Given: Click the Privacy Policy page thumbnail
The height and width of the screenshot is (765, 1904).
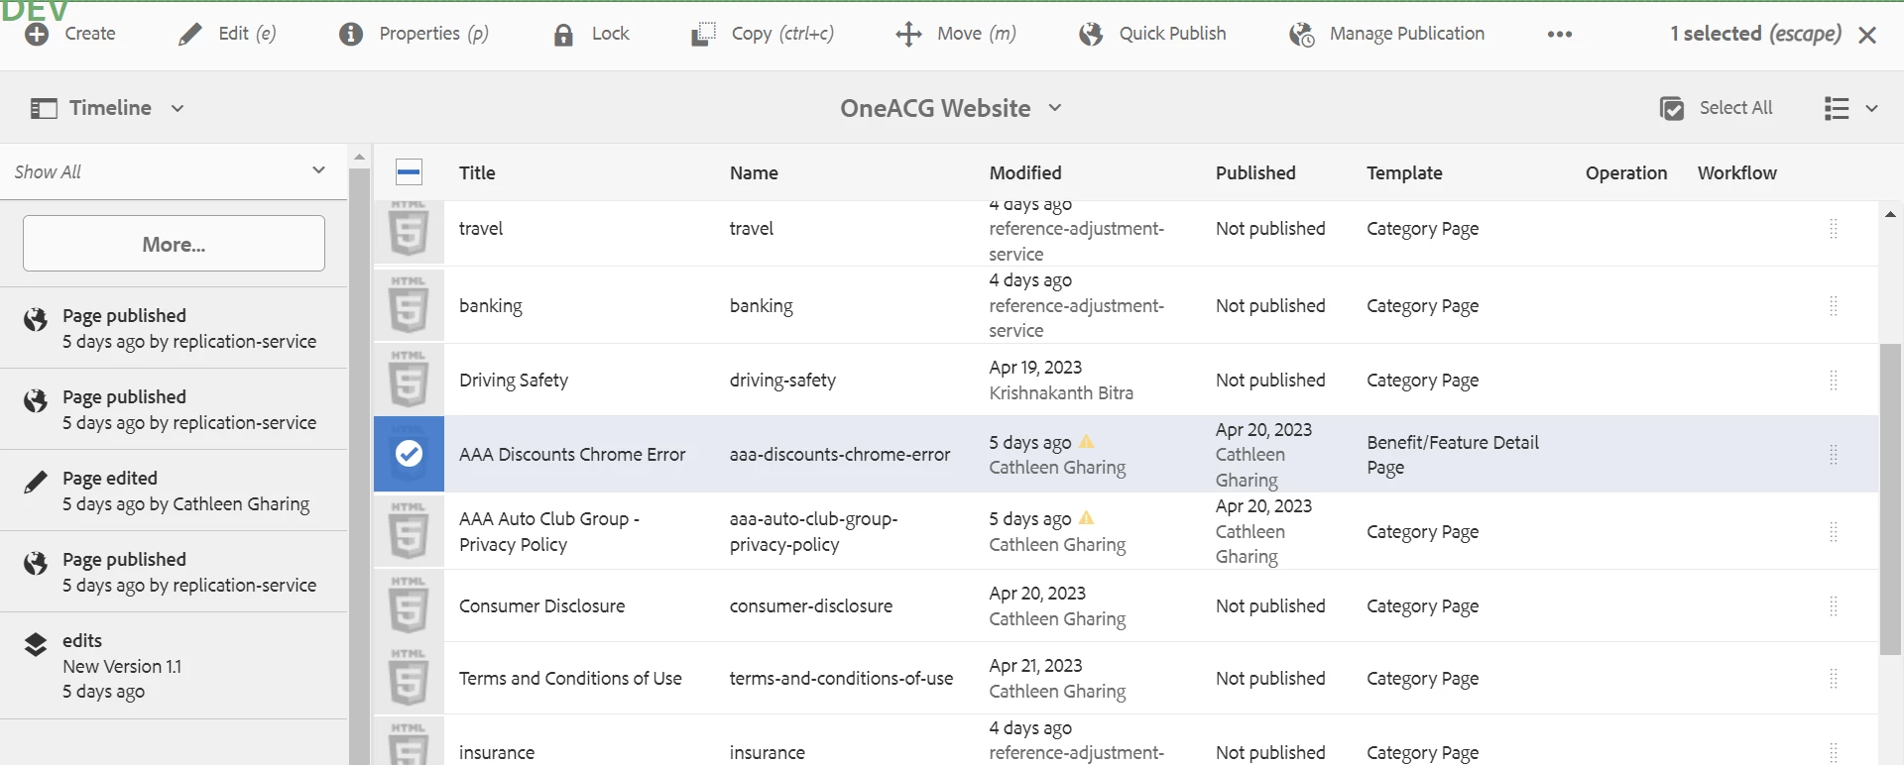Looking at the screenshot, I should click(409, 531).
